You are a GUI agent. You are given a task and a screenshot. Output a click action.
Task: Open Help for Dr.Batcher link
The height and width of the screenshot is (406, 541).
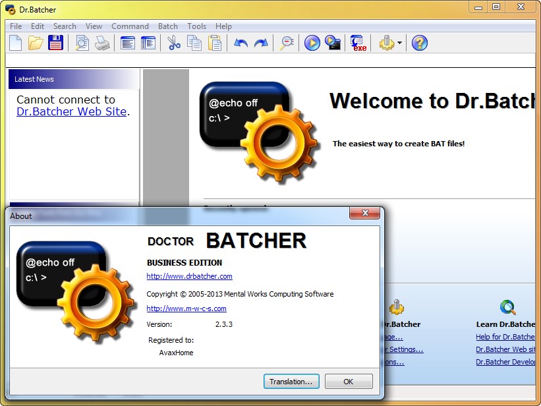point(505,337)
